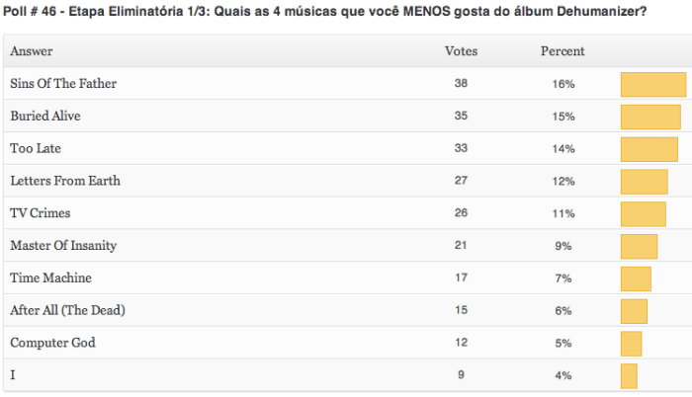Select the Time Machine answer
692x397 pixels.
pyautogui.click(x=50, y=278)
